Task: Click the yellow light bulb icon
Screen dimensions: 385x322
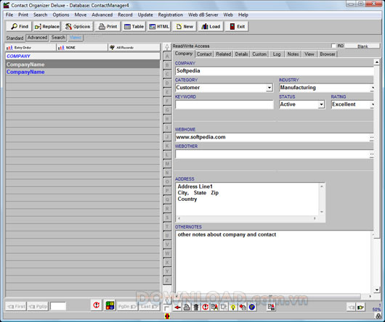Action: click(x=233, y=307)
